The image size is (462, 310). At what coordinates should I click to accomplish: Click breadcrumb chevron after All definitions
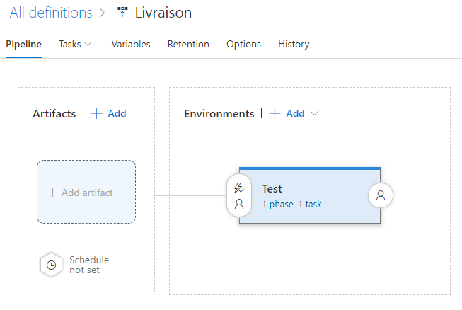coord(103,13)
